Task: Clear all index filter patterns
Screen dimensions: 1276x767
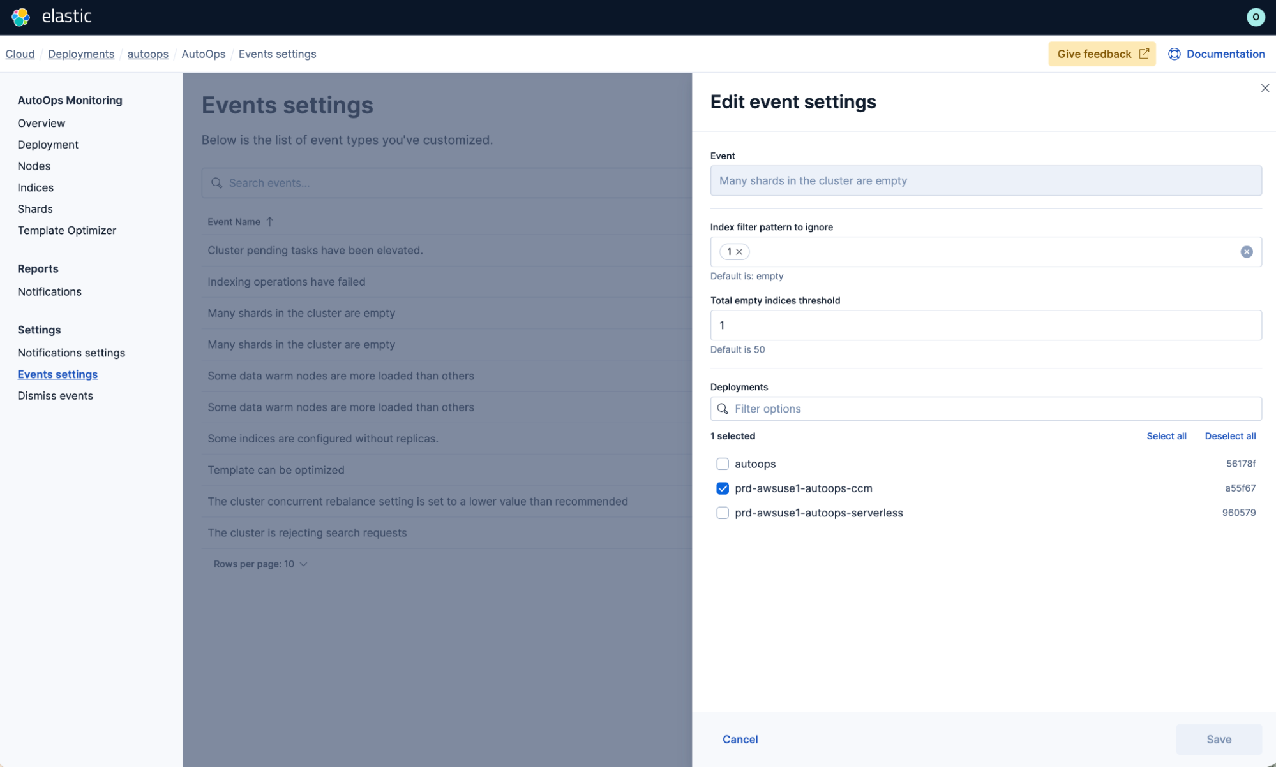Action: click(1246, 252)
